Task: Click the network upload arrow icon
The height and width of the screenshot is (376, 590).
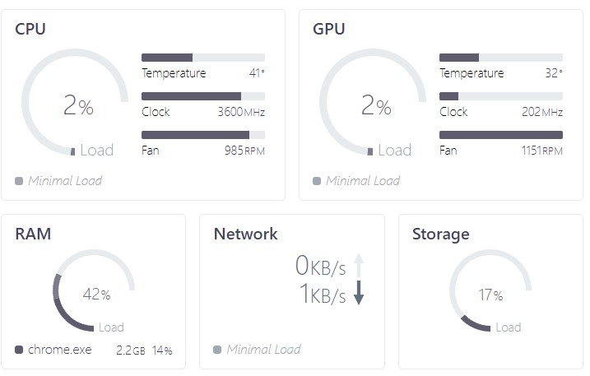Action: pos(359,264)
